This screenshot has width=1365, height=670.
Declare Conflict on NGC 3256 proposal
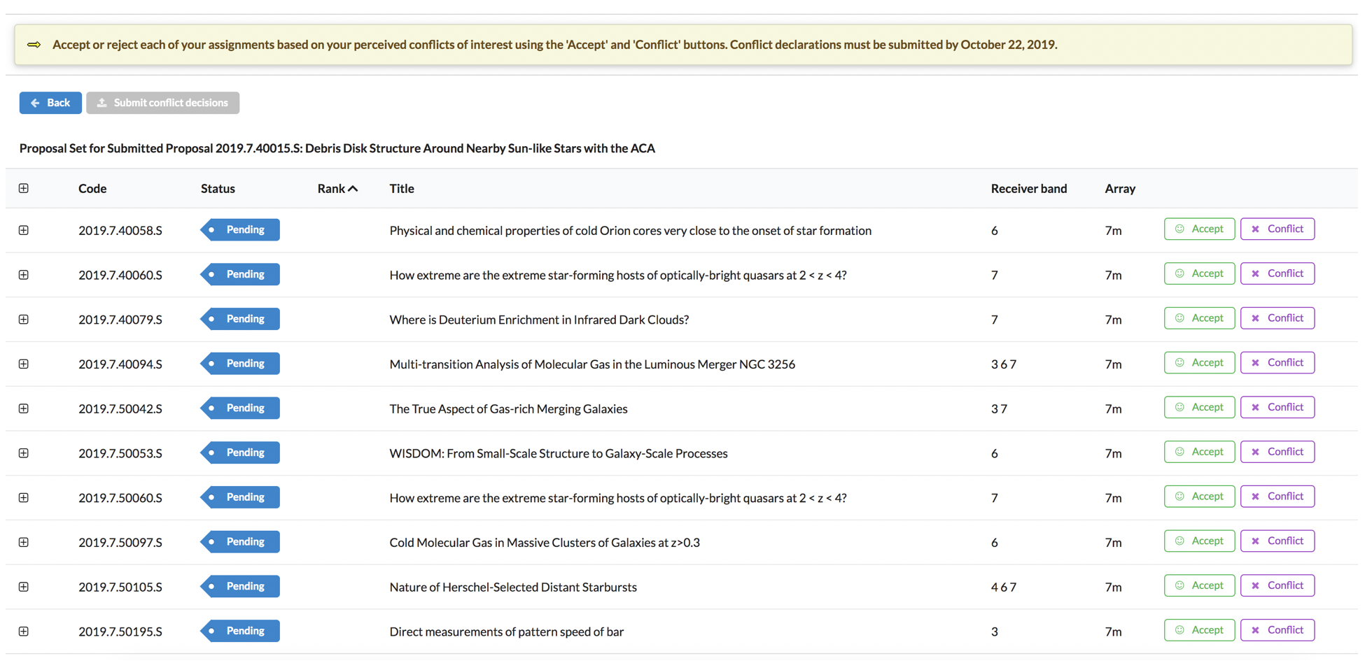pyautogui.click(x=1277, y=362)
